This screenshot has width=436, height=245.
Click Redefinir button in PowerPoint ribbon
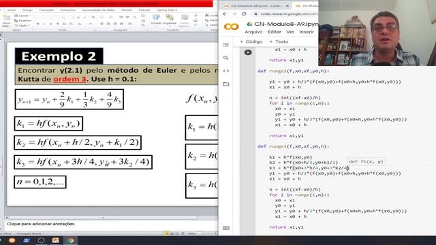click(x=22, y=20)
